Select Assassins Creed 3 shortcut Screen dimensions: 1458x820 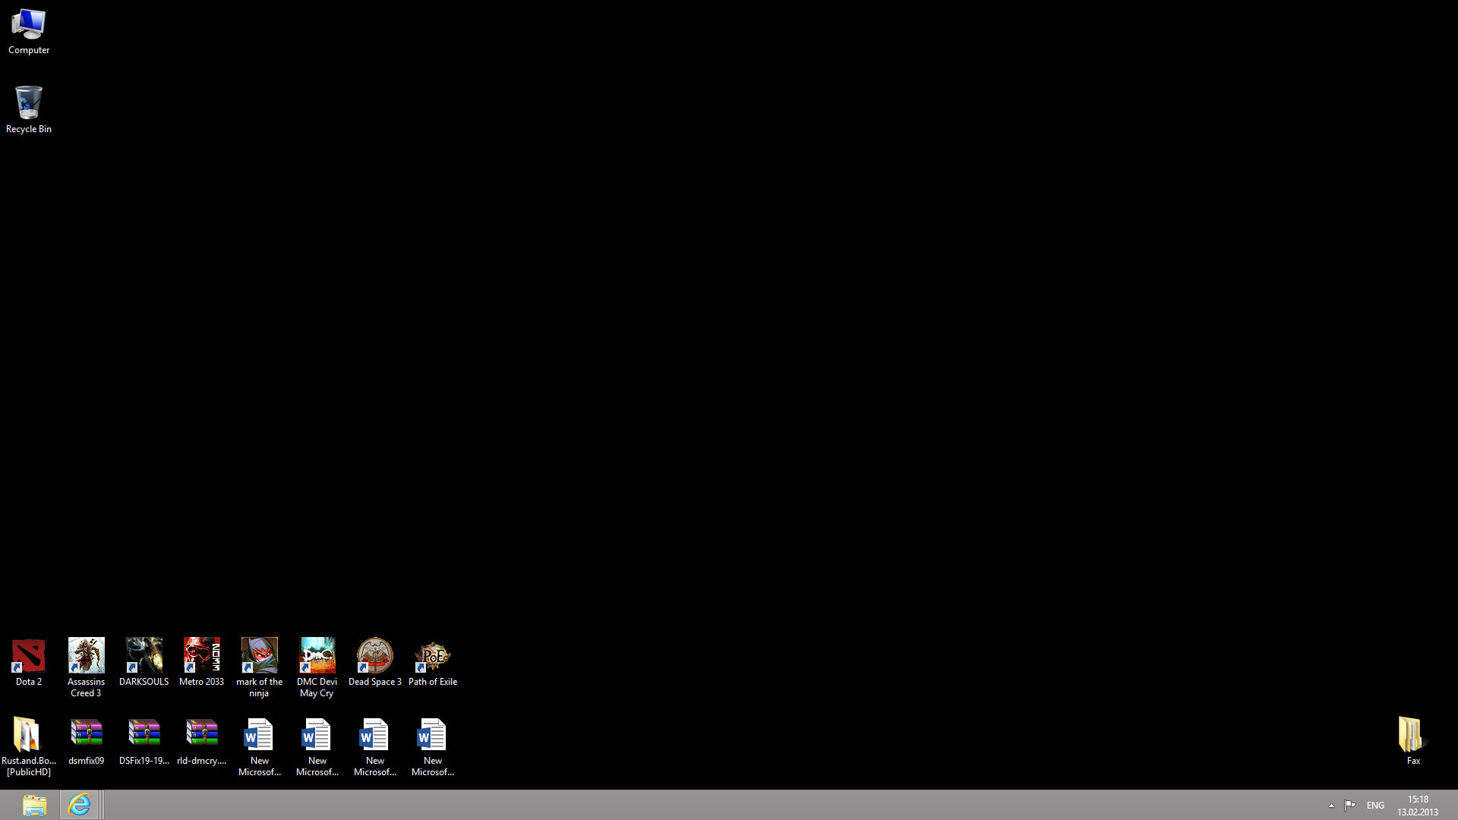pos(87,656)
